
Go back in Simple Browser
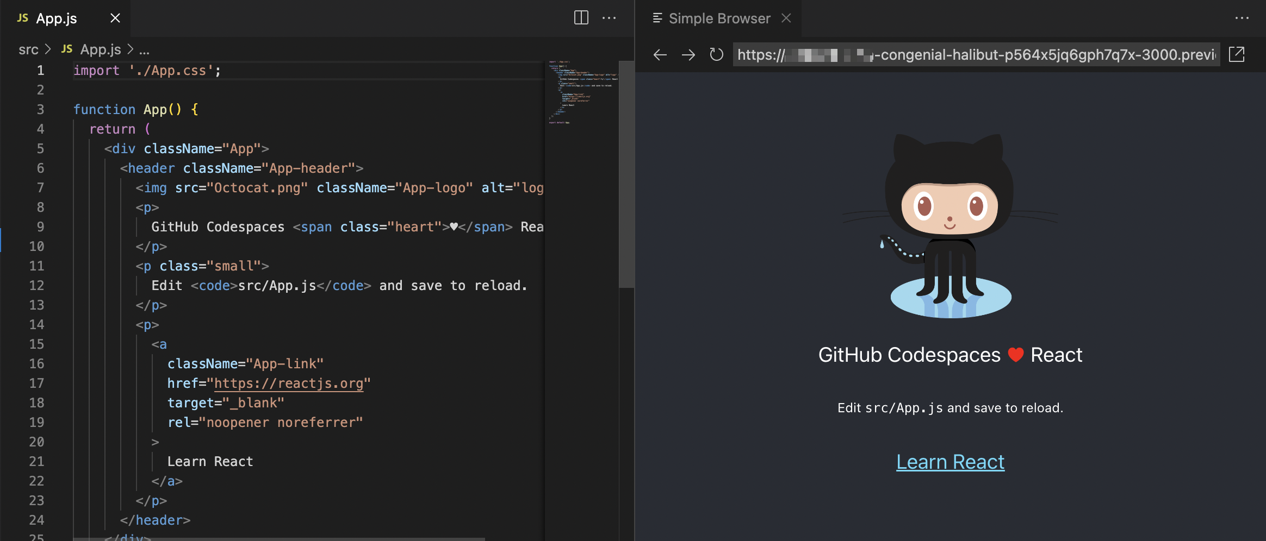tap(660, 55)
